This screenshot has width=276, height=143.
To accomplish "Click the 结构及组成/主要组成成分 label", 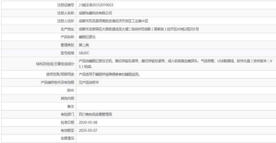I will point(55,64).
